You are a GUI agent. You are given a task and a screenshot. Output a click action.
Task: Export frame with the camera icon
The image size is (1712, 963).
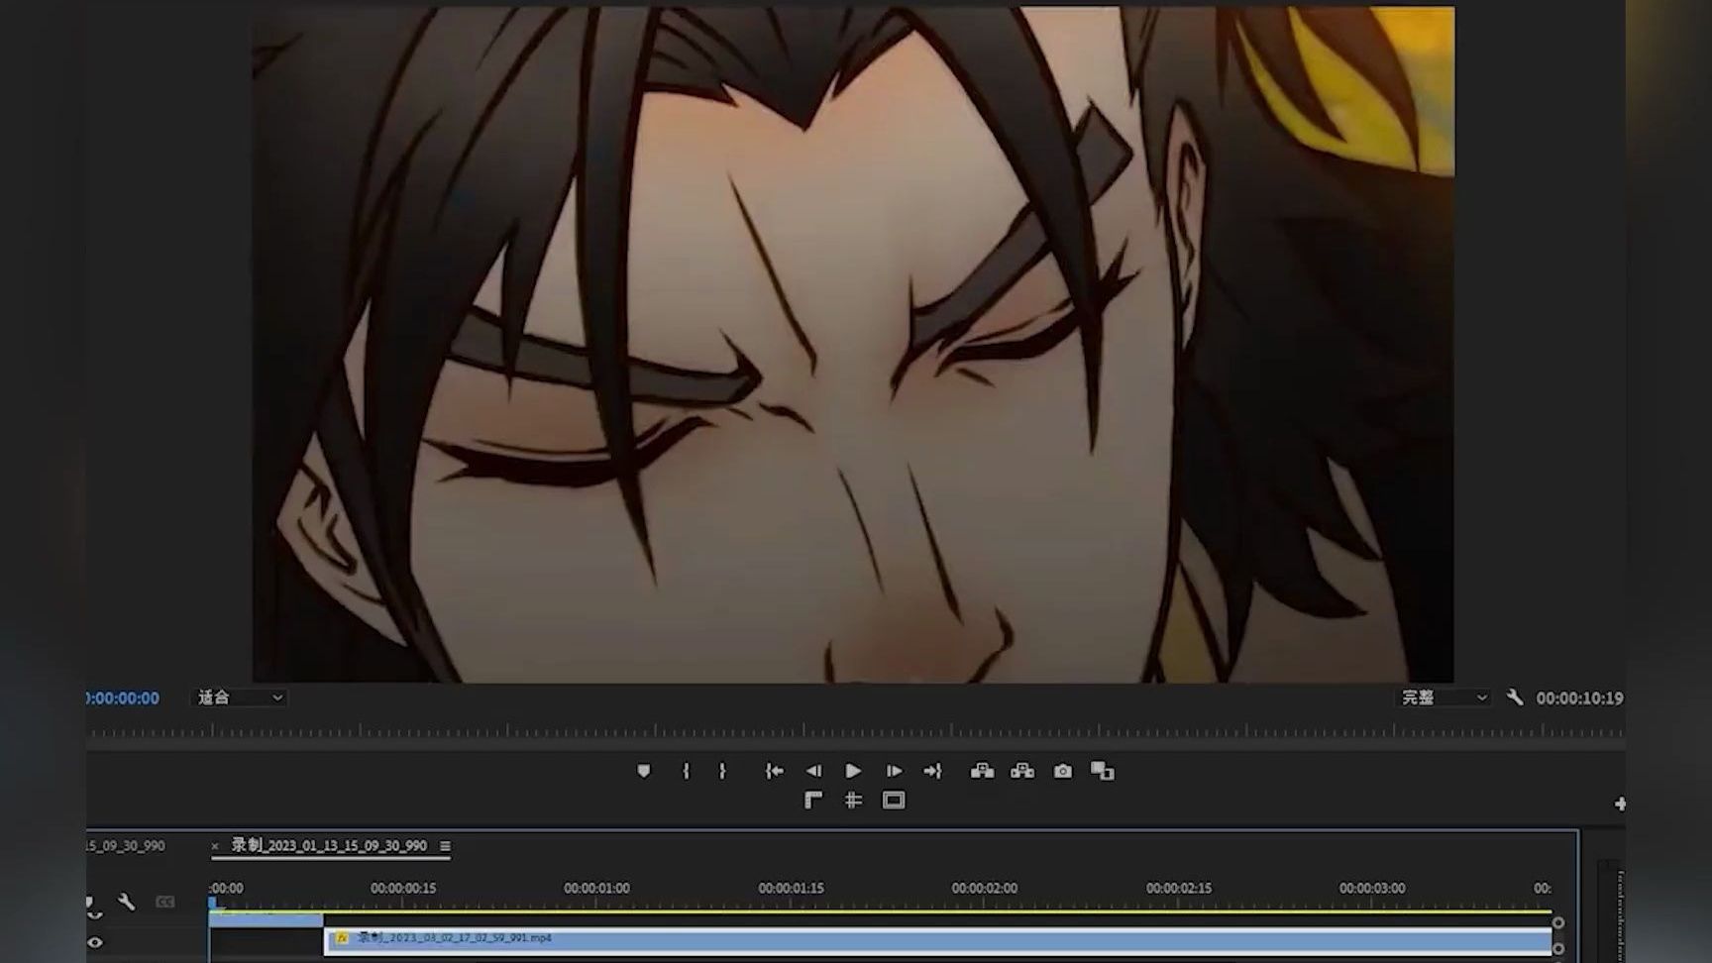click(1063, 771)
